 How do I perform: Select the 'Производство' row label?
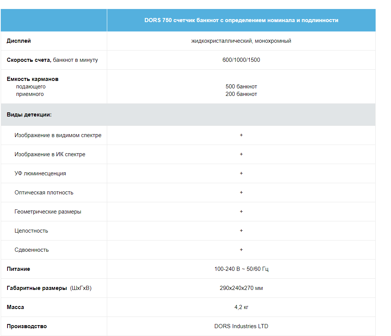tap(27, 326)
